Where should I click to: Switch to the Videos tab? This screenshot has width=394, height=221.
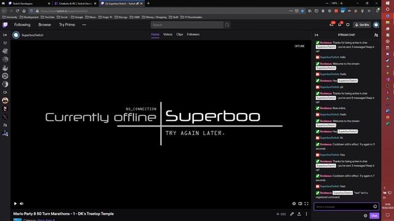167,34
